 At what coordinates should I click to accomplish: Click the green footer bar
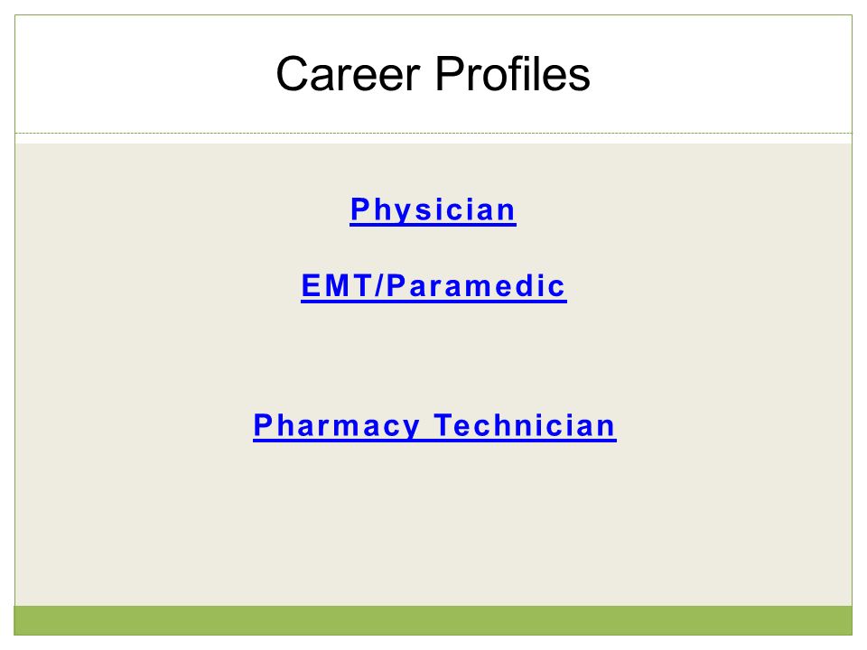tap(433, 620)
